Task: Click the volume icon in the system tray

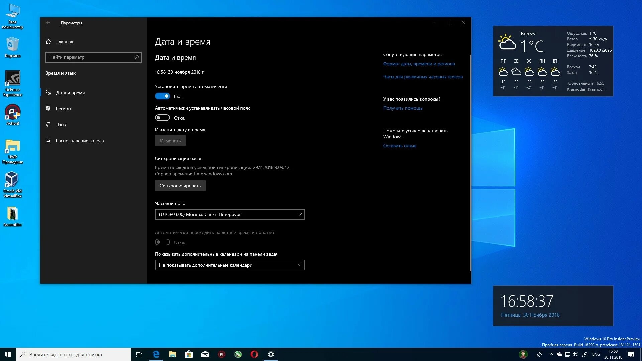Action: (575, 354)
